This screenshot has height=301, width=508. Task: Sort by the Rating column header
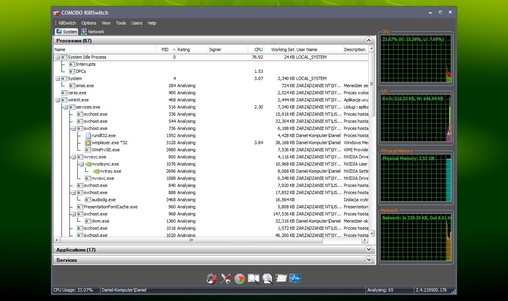coord(192,50)
